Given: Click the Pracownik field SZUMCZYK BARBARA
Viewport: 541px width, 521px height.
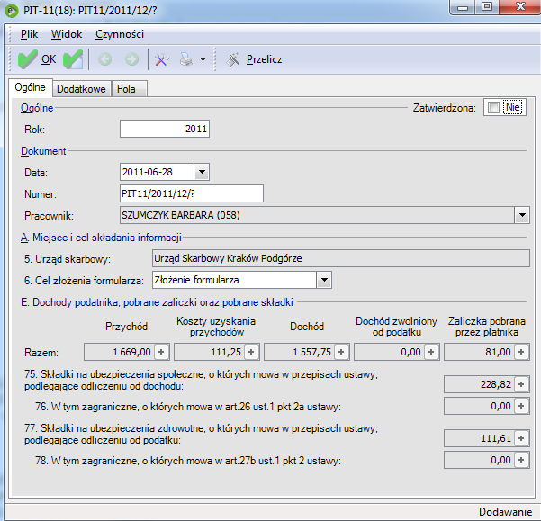Looking at the screenshot, I should [317, 215].
